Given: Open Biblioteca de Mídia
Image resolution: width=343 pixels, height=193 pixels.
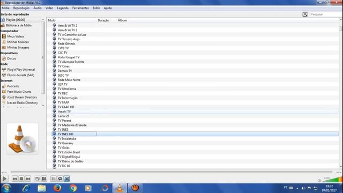Looking at the screenshot, I should tap(19, 25).
